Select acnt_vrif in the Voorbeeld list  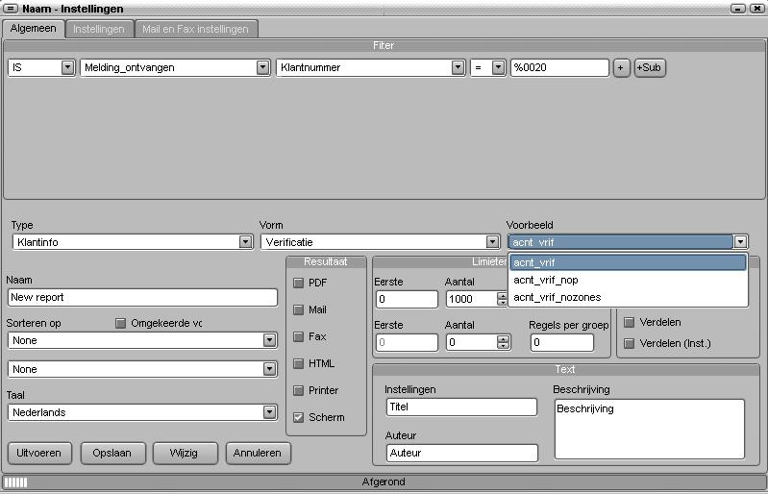click(628, 262)
